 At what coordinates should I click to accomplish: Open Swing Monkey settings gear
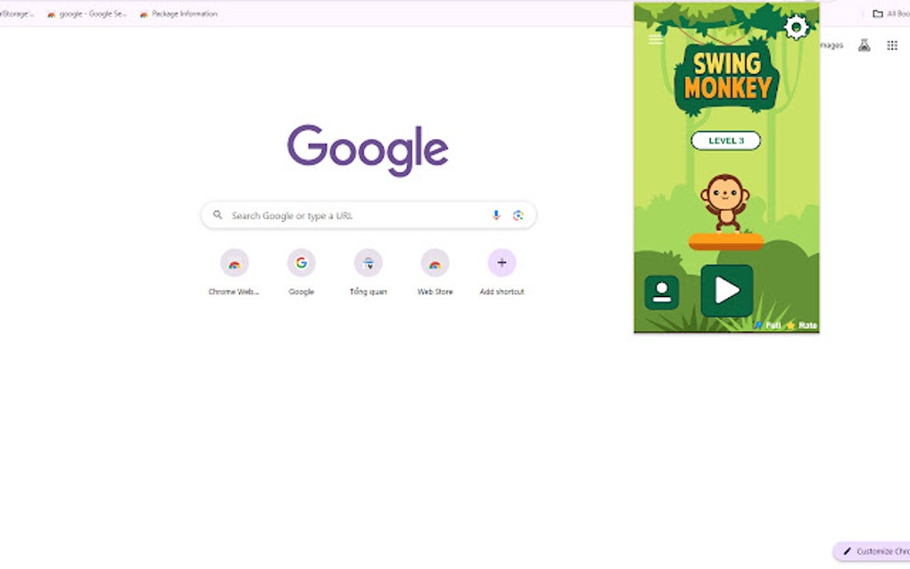tap(796, 28)
